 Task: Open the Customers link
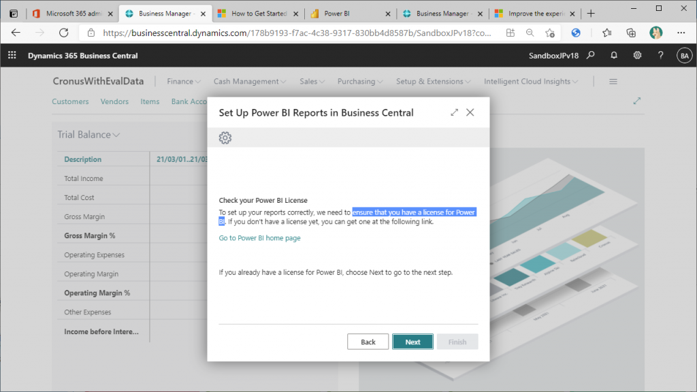[70, 101]
